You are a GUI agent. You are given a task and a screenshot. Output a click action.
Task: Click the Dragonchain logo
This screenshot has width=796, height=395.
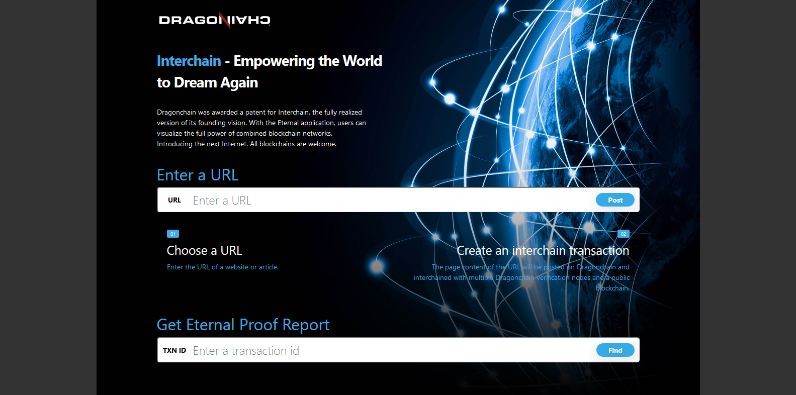point(215,20)
